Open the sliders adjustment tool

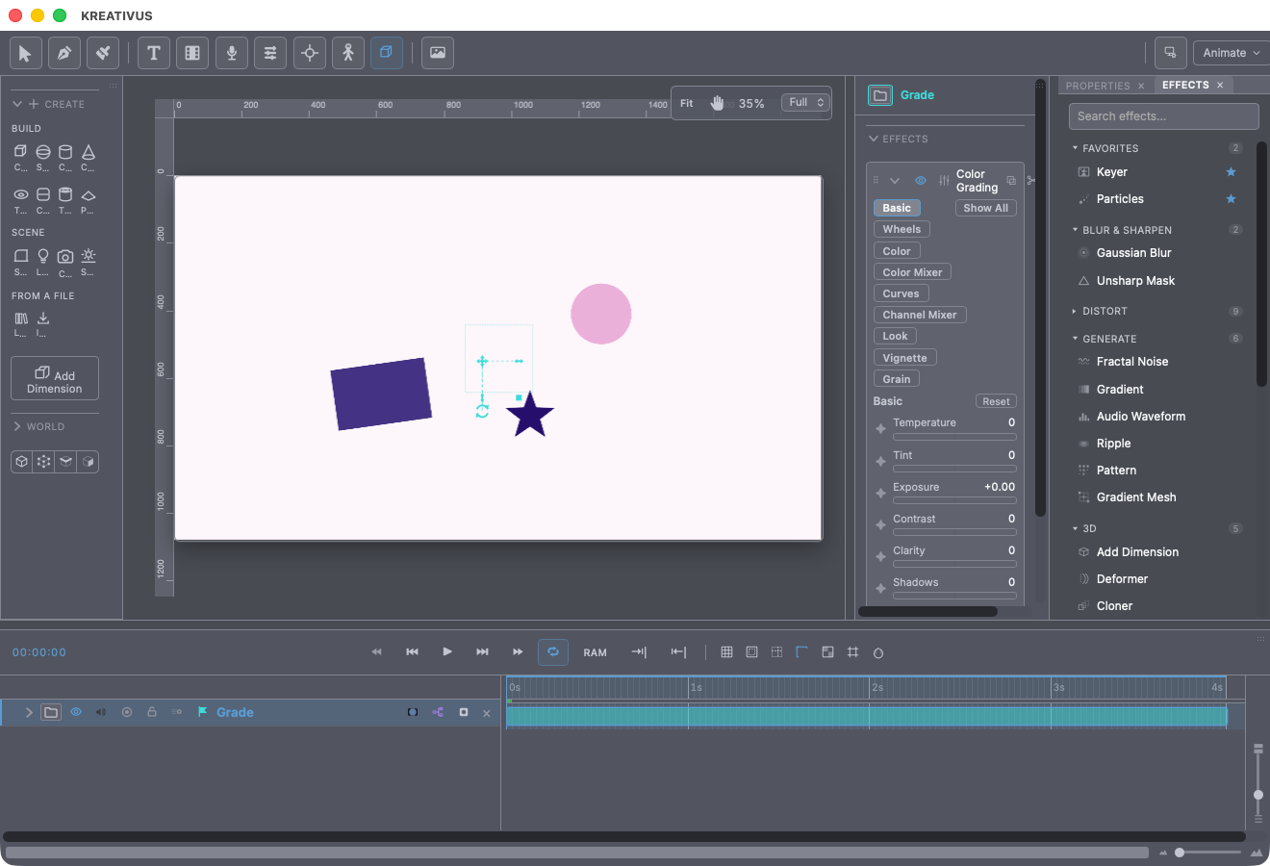click(x=270, y=53)
